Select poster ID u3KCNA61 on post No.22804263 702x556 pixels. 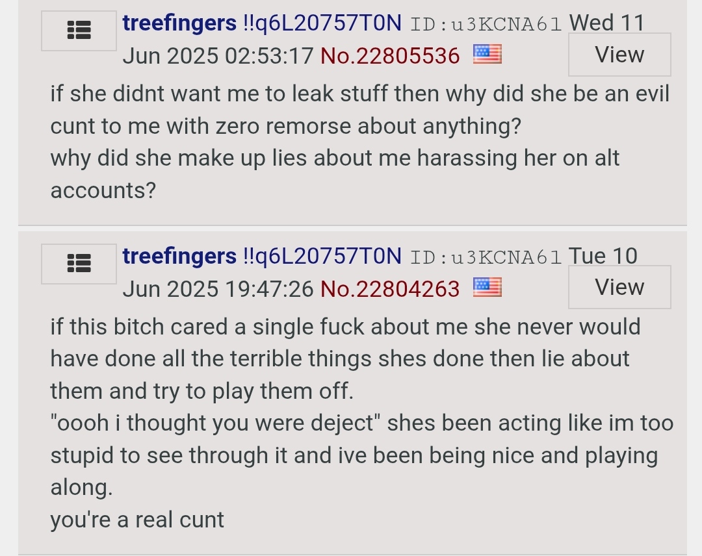pyautogui.click(x=486, y=257)
